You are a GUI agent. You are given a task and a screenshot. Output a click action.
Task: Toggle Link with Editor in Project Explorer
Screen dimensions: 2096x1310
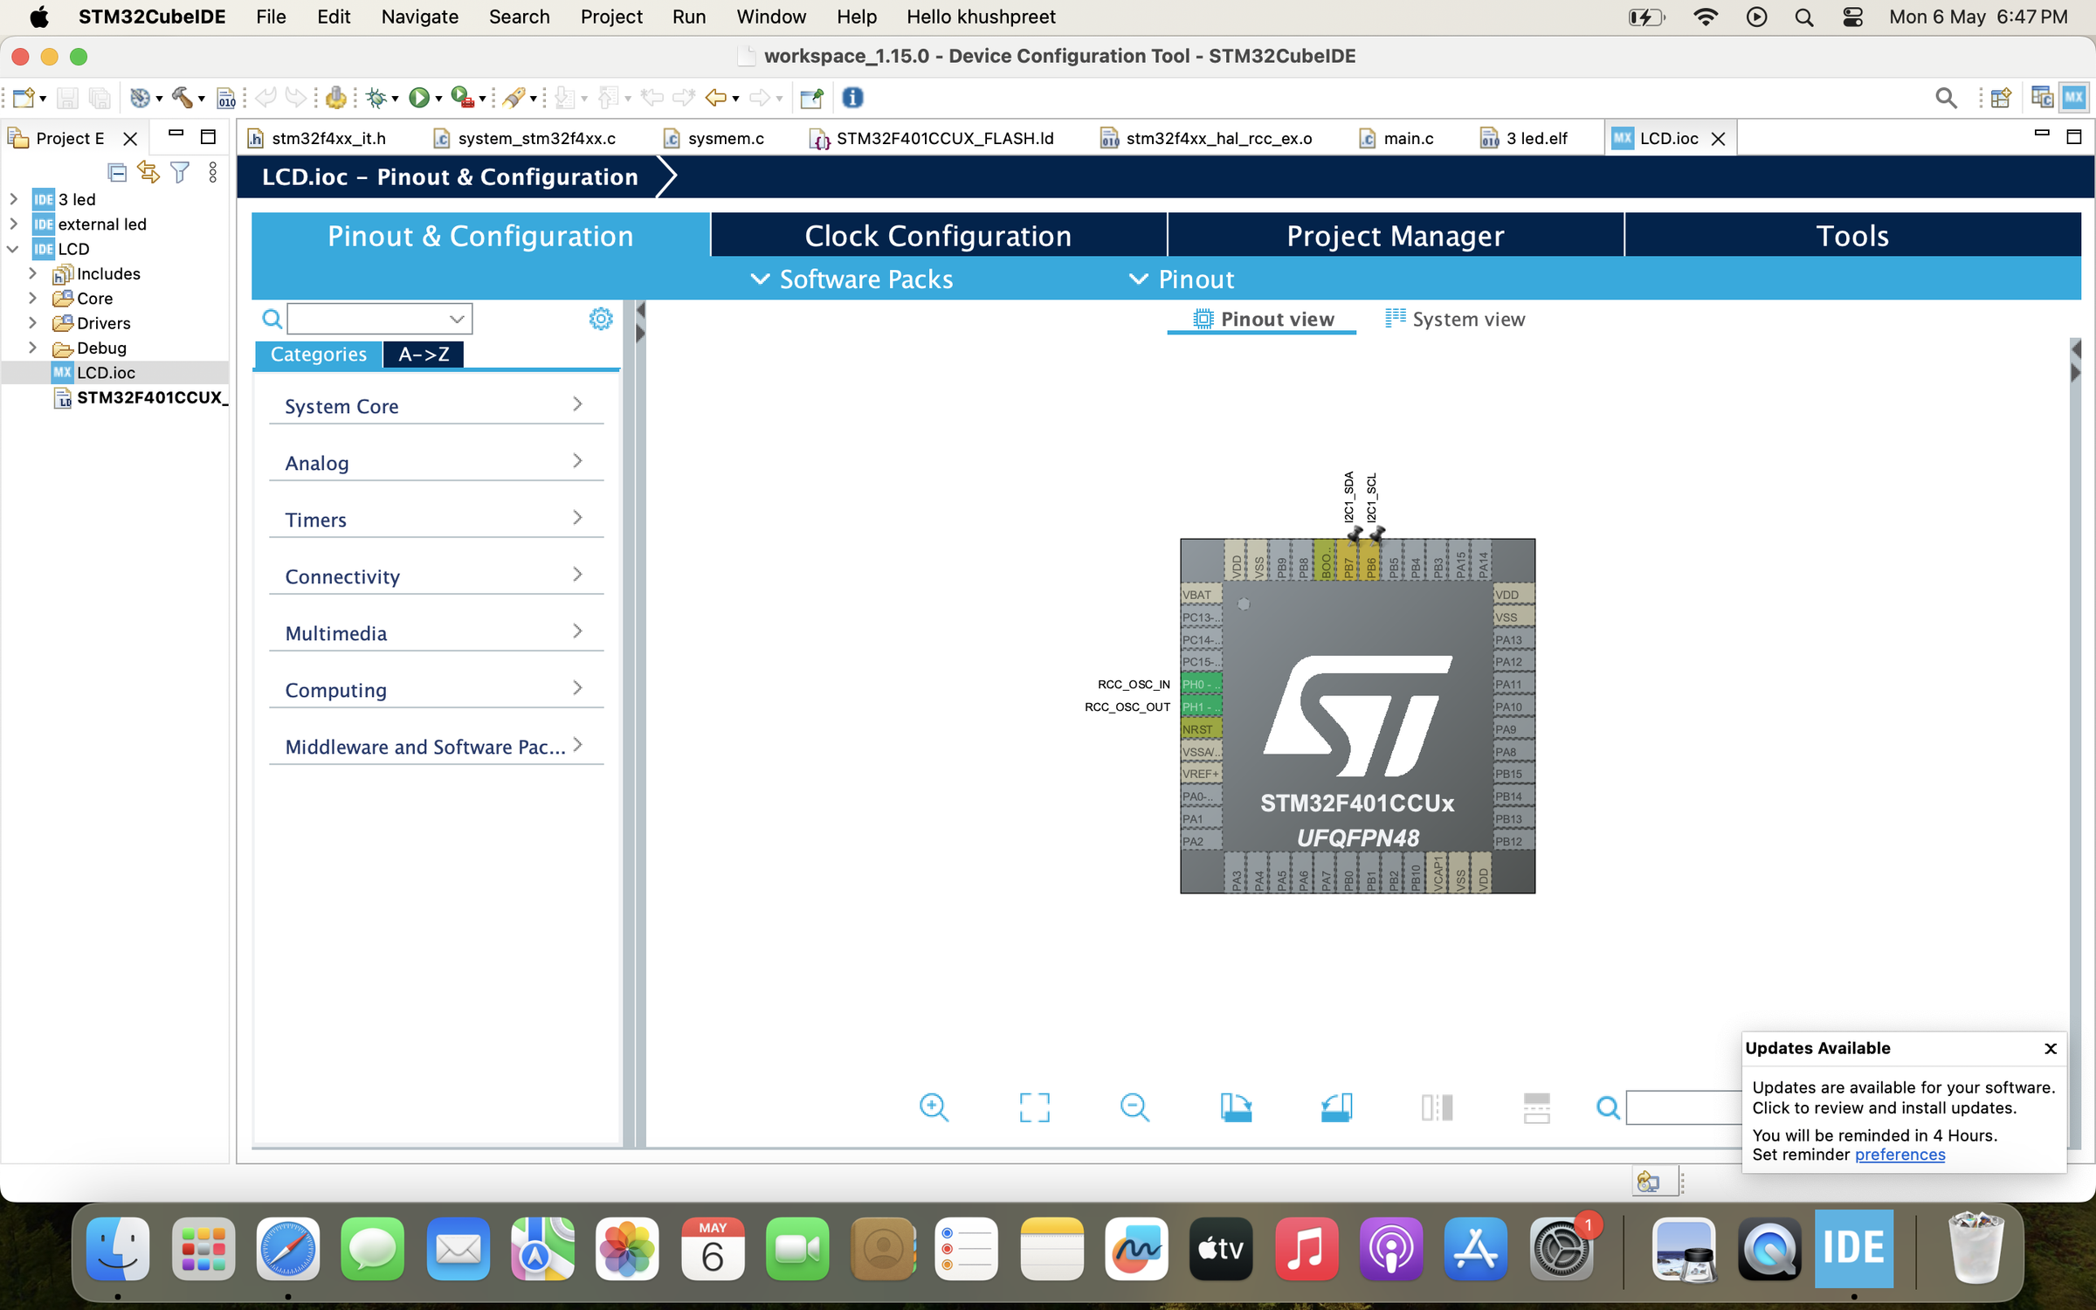point(148,172)
